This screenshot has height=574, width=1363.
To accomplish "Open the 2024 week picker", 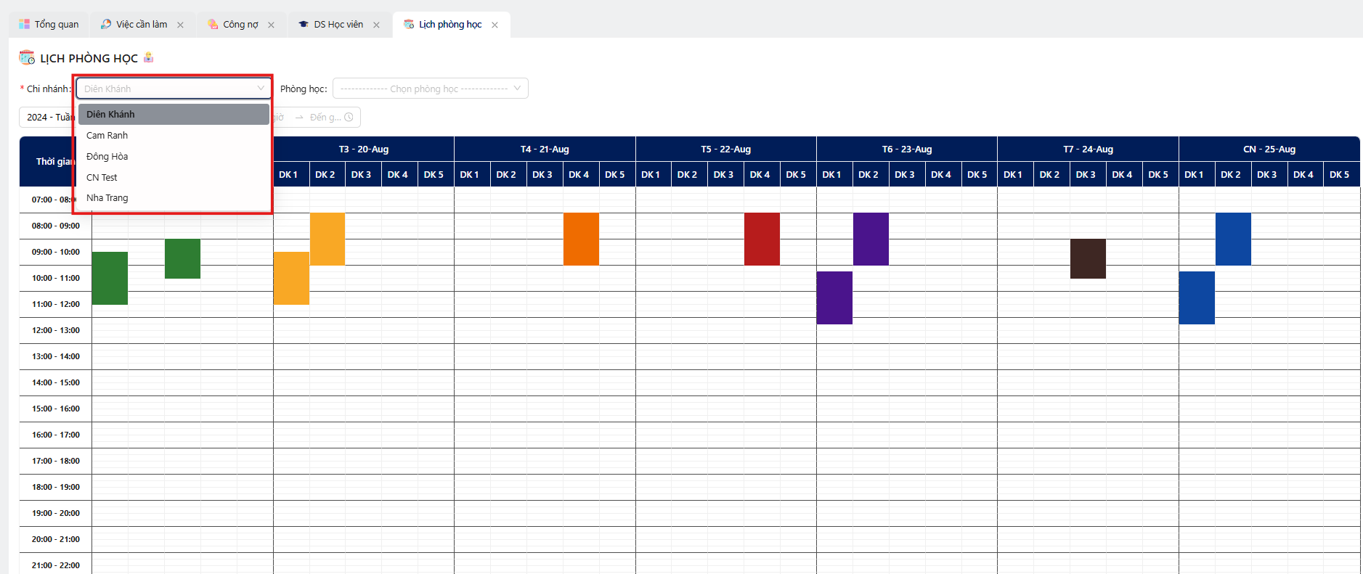I will coord(47,117).
